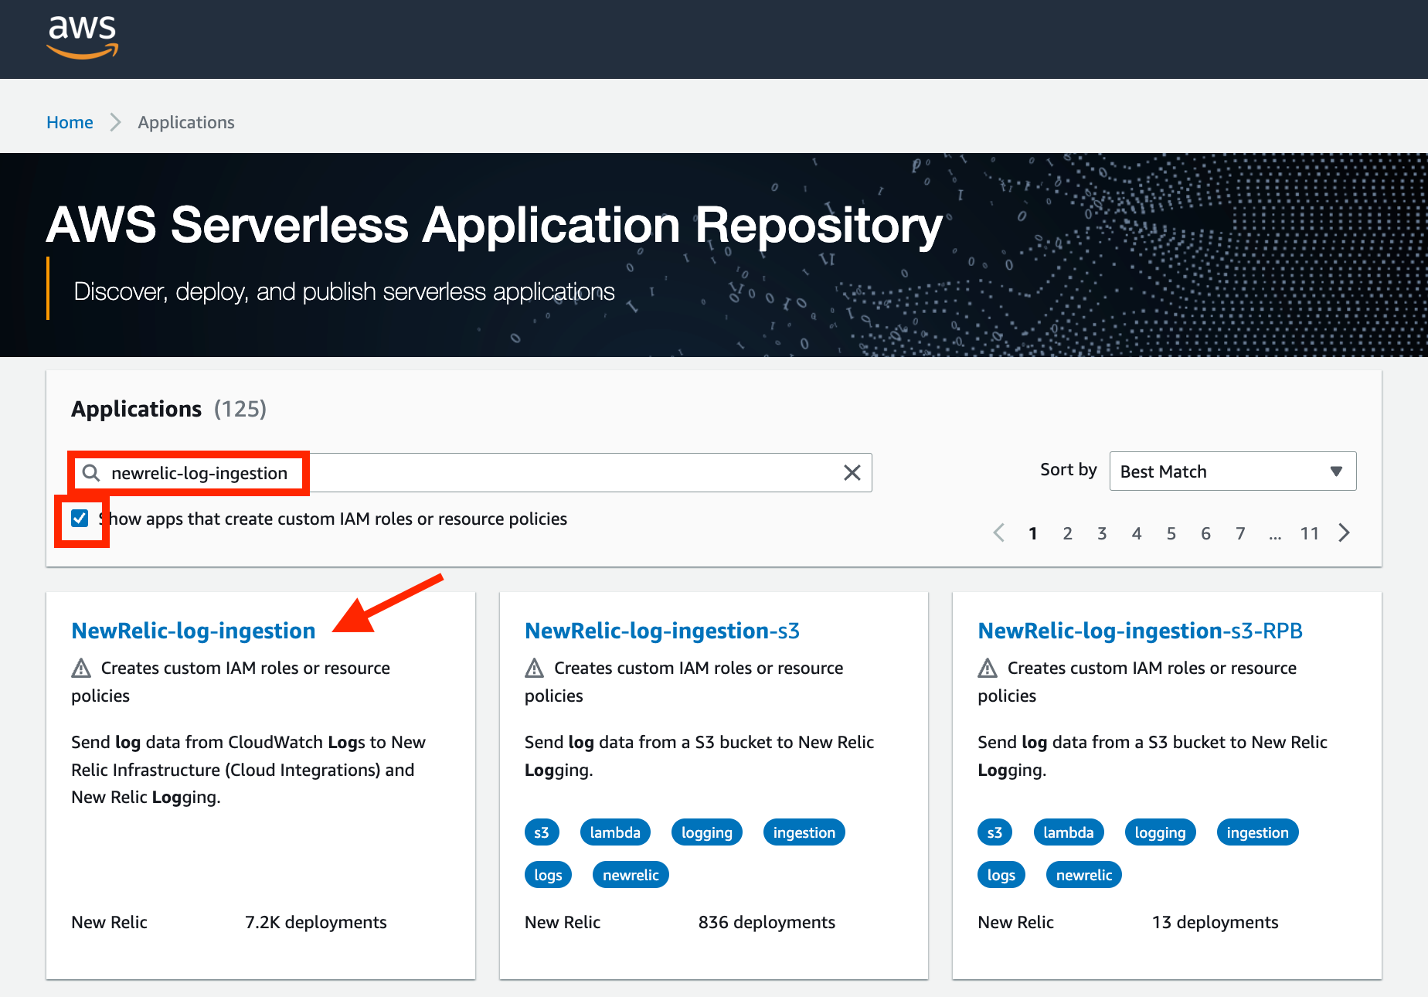Viewport: 1428px width, 997px height.
Task: Select page 11 in pagination
Action: [x=1310, y=533]
